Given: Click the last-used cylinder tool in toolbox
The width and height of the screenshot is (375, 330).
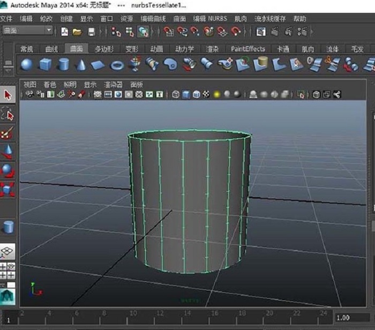Looking at the screenshot, I should click(x=8, y=227).
